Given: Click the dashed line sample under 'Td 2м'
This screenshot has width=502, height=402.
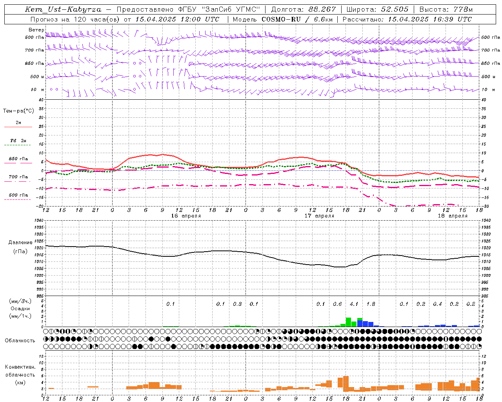Looking at the screenshot, I should (18, 145).
